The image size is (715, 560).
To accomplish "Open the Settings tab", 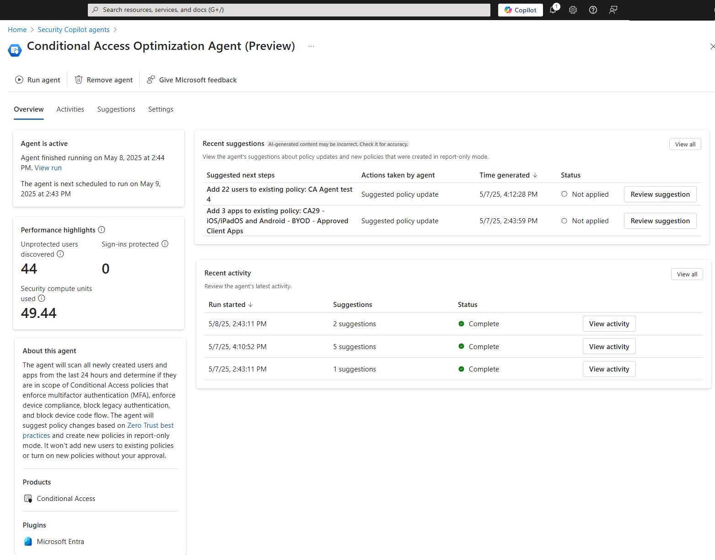I will [161, 109].
